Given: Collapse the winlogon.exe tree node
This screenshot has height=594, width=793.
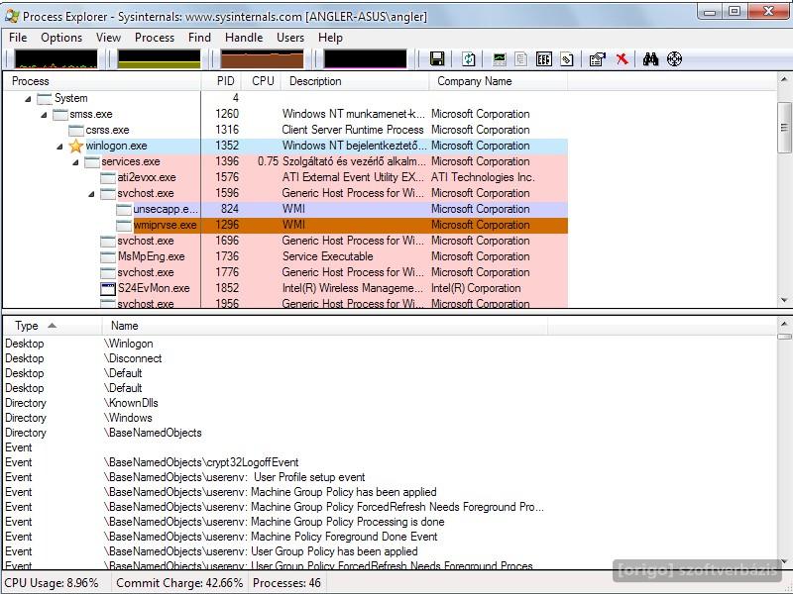Looking at the screenshot, I should pyautogui.click(x=59, y=147).
